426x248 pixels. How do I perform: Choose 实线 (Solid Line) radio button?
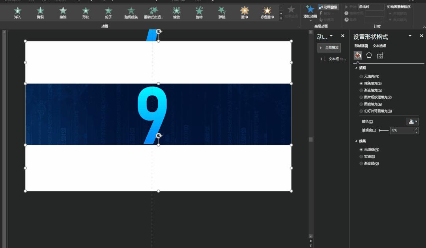[x=361, y=157]
